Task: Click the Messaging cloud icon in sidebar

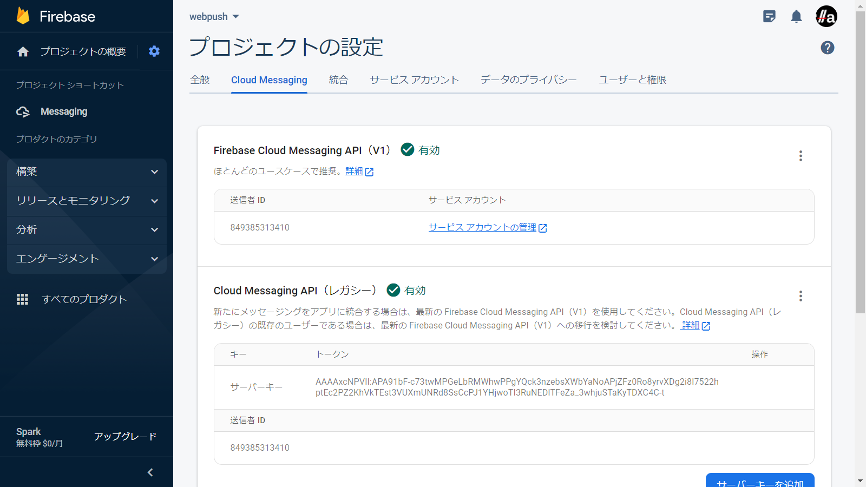Action: tap(23, 111)
